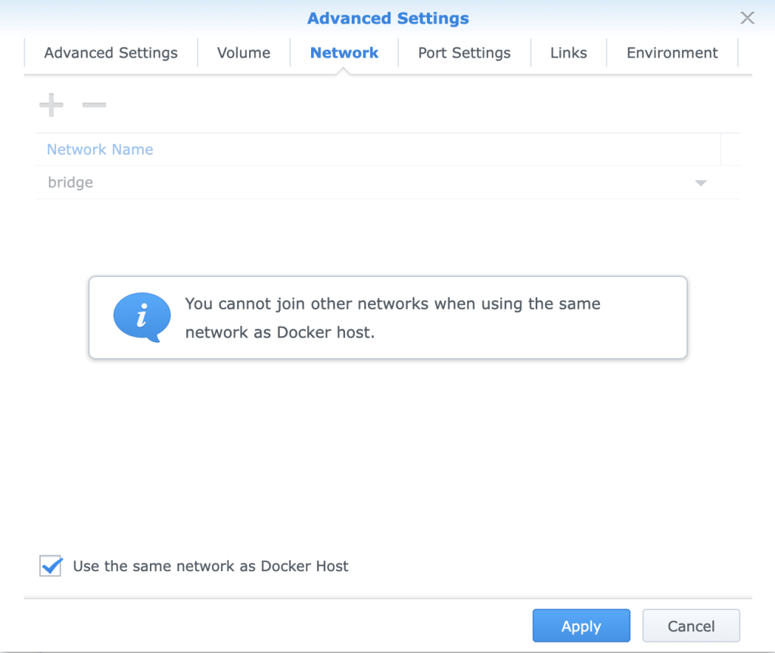
Task: Open the Port Settings tab
Action: coord(464,53)
